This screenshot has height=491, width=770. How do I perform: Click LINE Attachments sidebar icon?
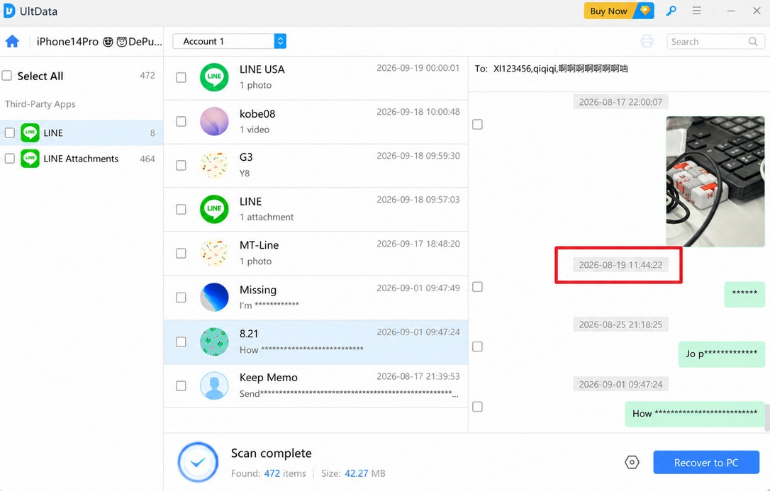[x=30, y=159]
